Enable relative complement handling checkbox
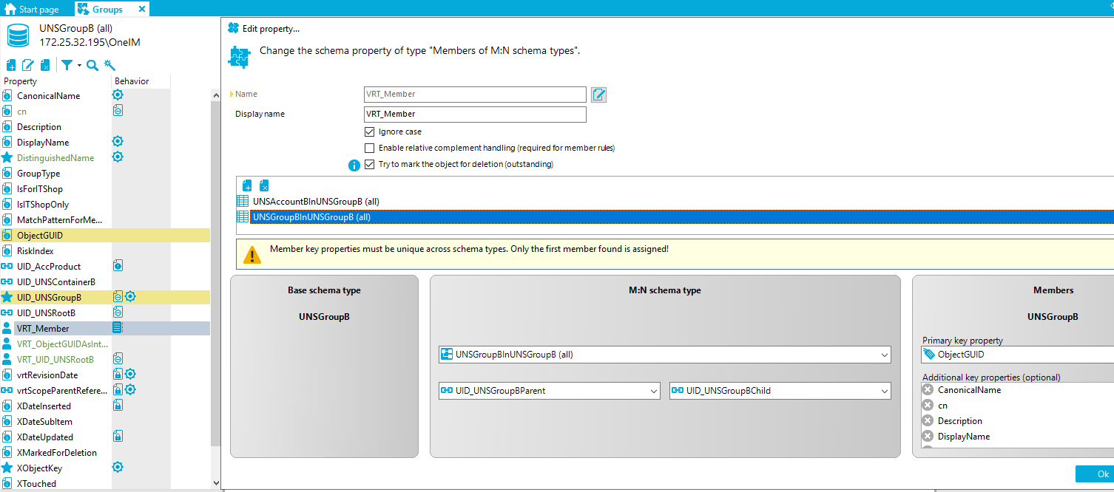 370,148
